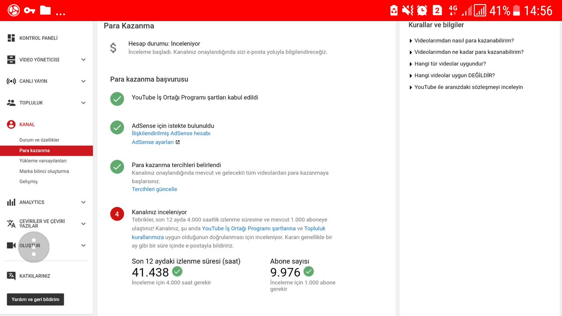This screenshot has height=316, width=562.
Task: Open Gelişmiş submenu item
Action: coord(29,182)
